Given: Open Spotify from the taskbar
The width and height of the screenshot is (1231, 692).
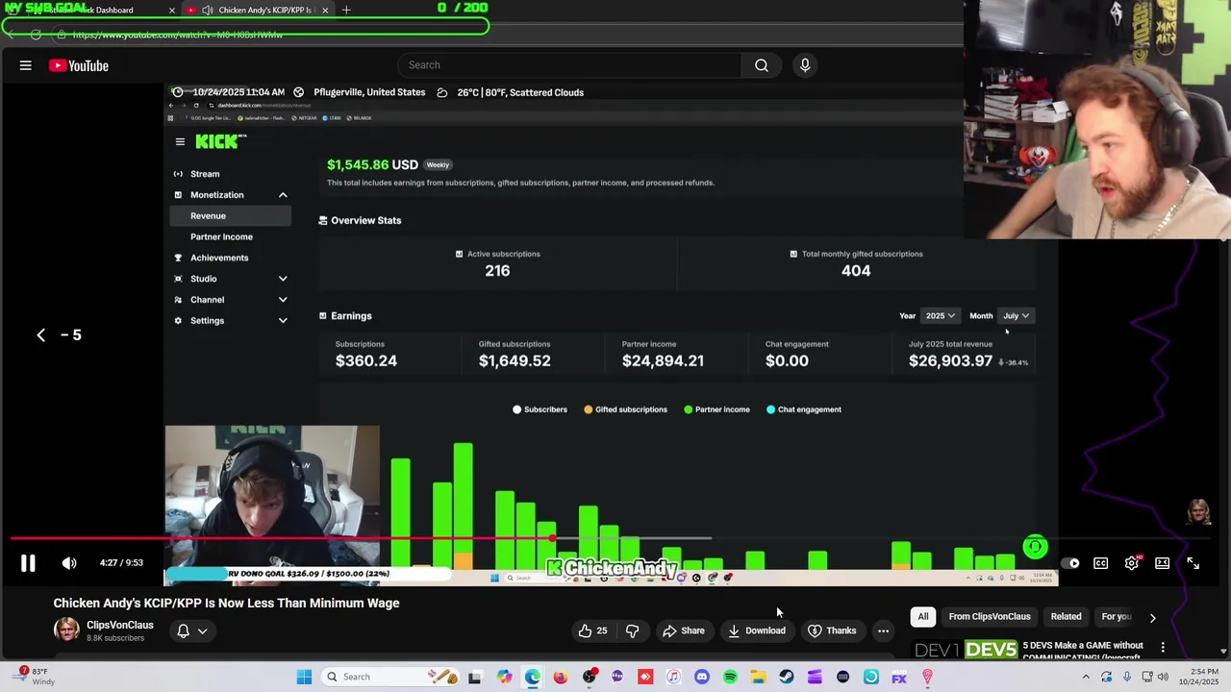Looking at the screenshot, I should coord(730,677).
